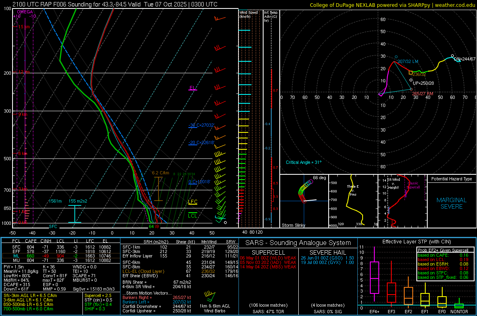Click the SARS: 47% TOR result
The image size is (477, 316).
click(268, 312)
